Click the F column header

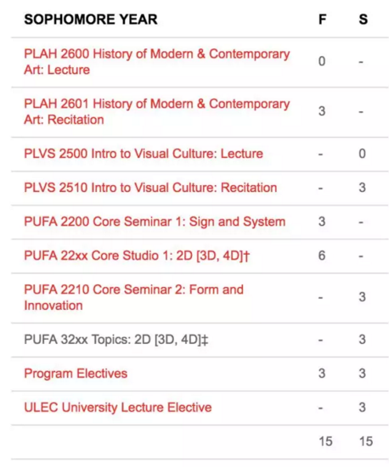[322, 20]
